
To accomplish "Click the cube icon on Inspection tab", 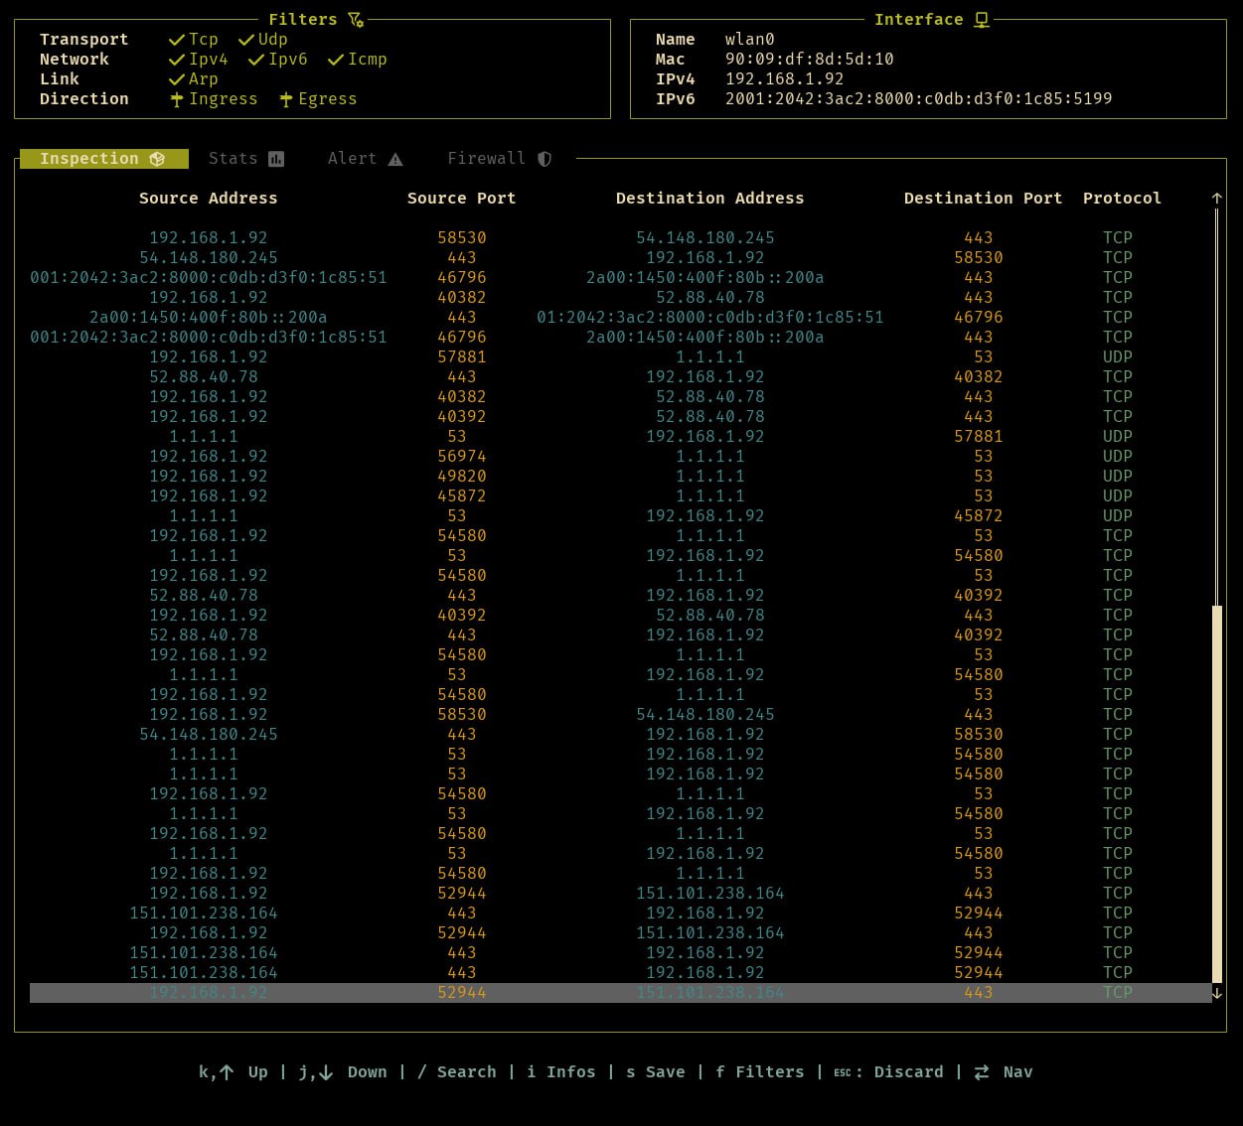I will [x=157, y=159].
